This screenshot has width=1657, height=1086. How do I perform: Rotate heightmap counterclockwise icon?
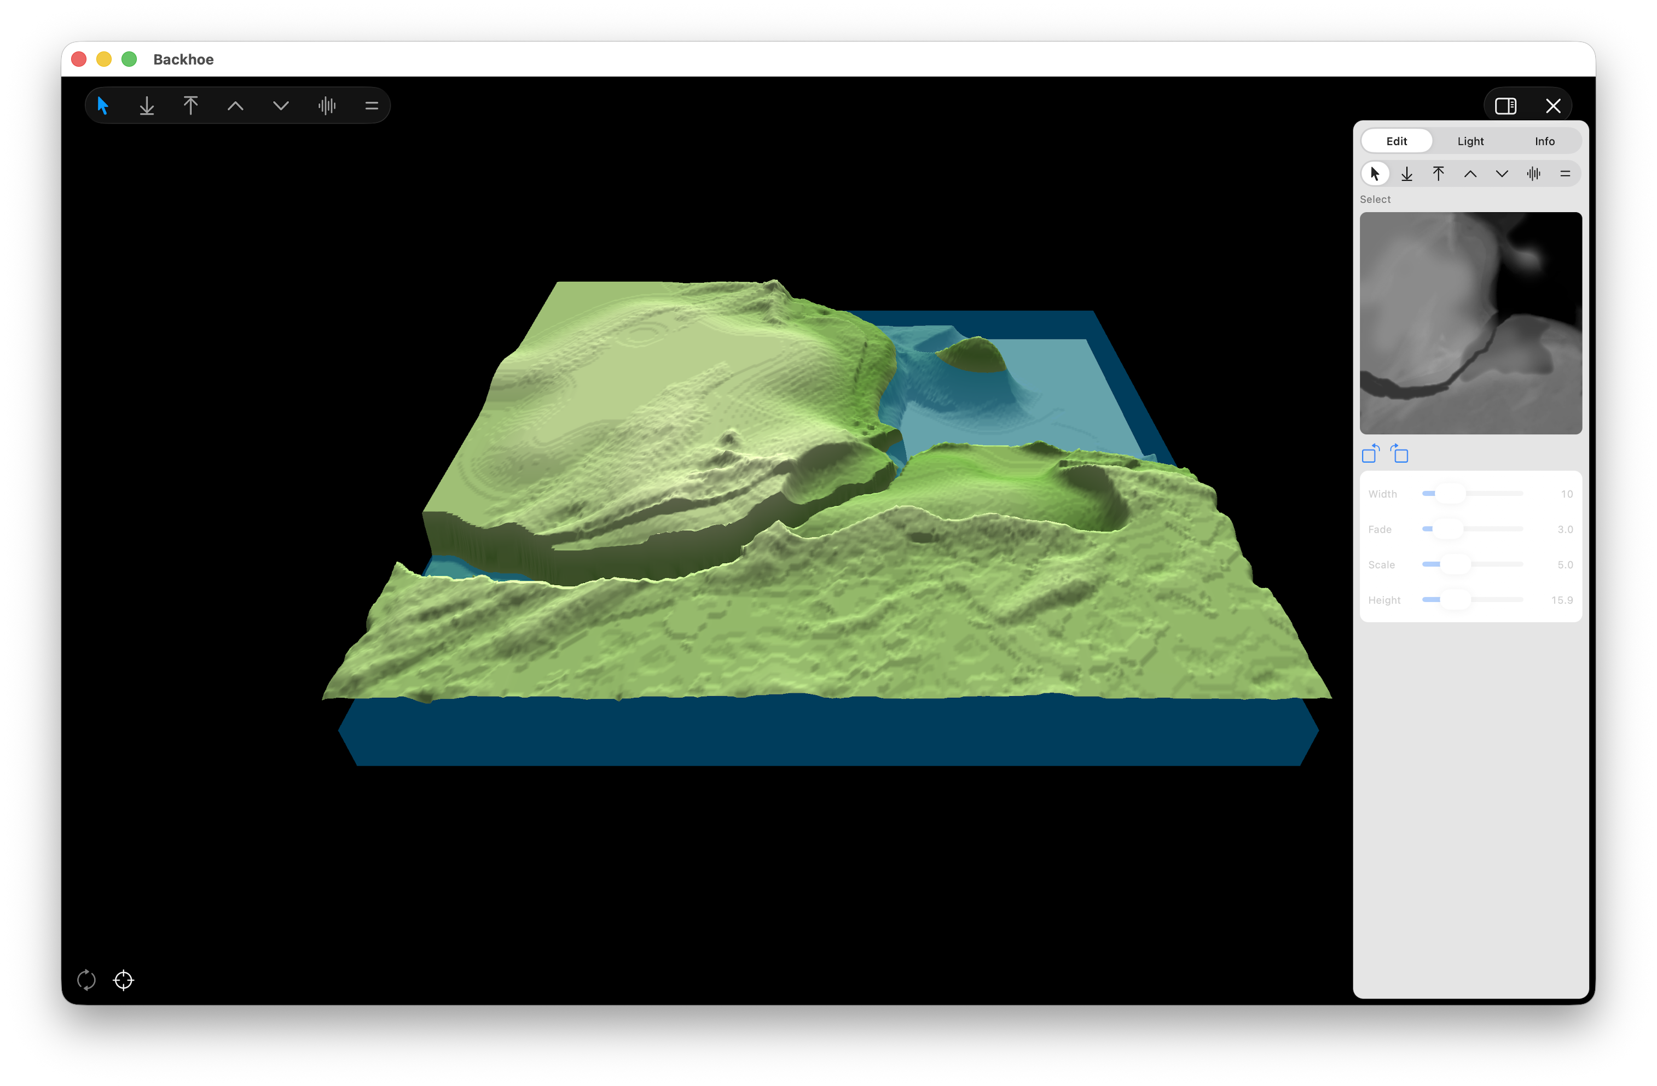[1370, 454]
